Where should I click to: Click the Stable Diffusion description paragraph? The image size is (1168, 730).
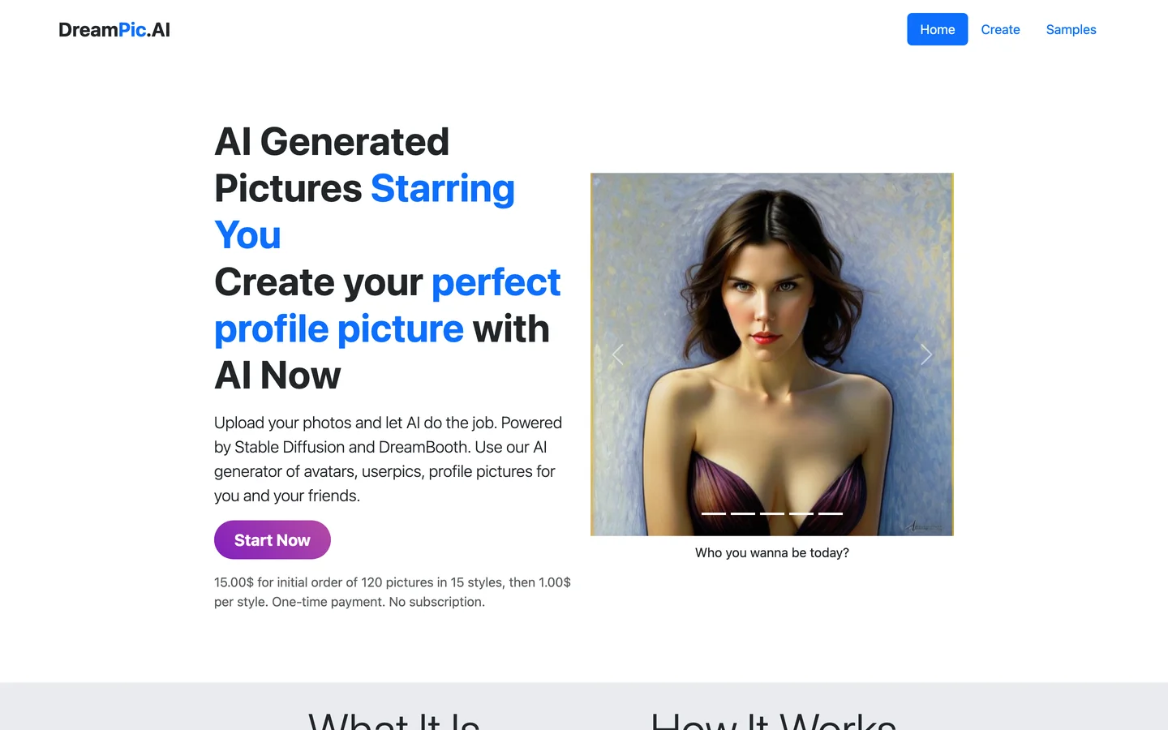[389, 459]
